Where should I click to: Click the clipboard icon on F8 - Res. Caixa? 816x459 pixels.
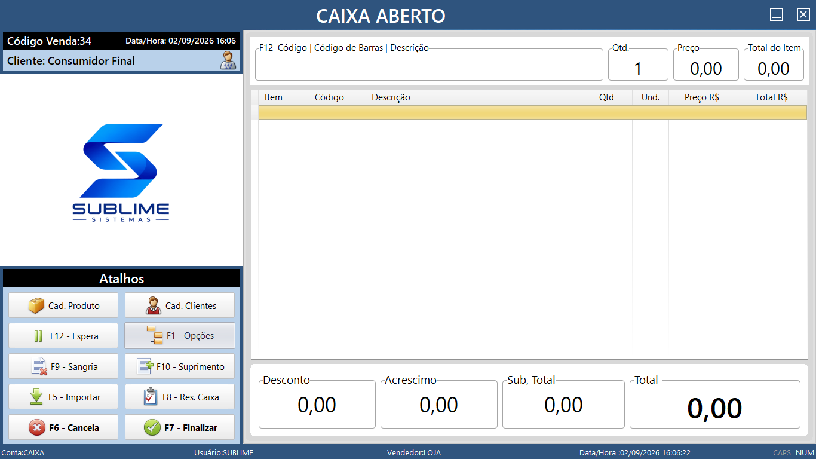tap(151, 397)
